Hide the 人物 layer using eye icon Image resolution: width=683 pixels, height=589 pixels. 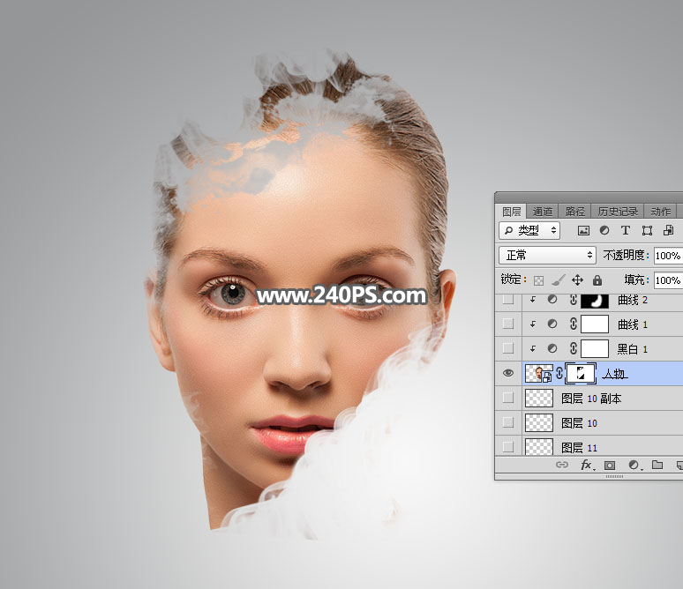point(507,373)
